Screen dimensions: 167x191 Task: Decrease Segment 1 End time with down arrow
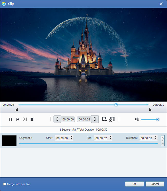pyautogui.click(x=110, y=139)
